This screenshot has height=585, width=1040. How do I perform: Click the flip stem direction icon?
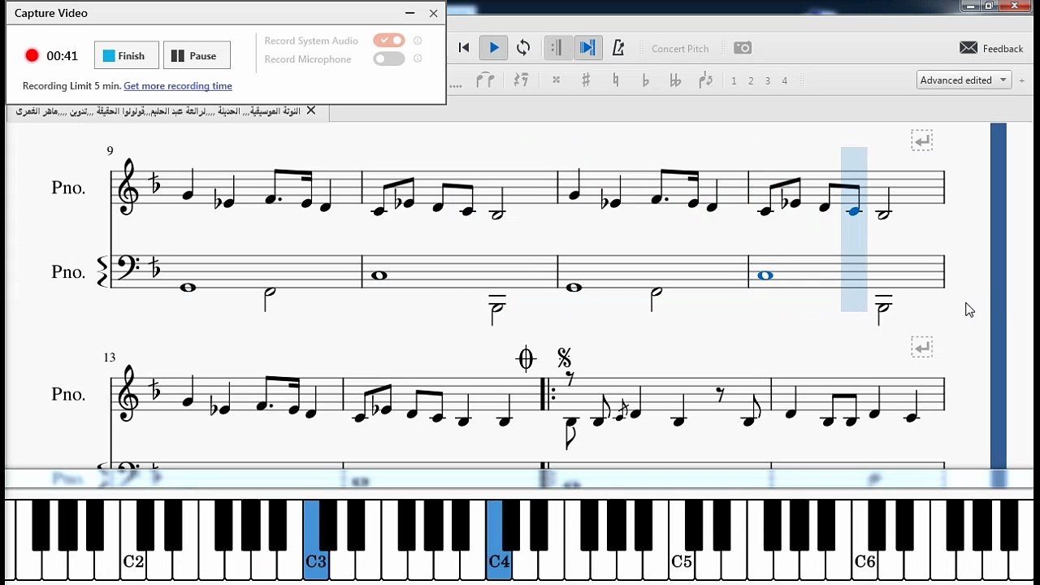pos(705,80)
